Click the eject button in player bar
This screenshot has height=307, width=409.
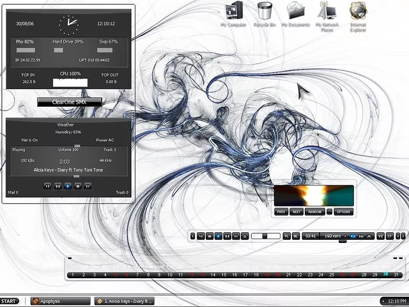click(x=245, y=236)
